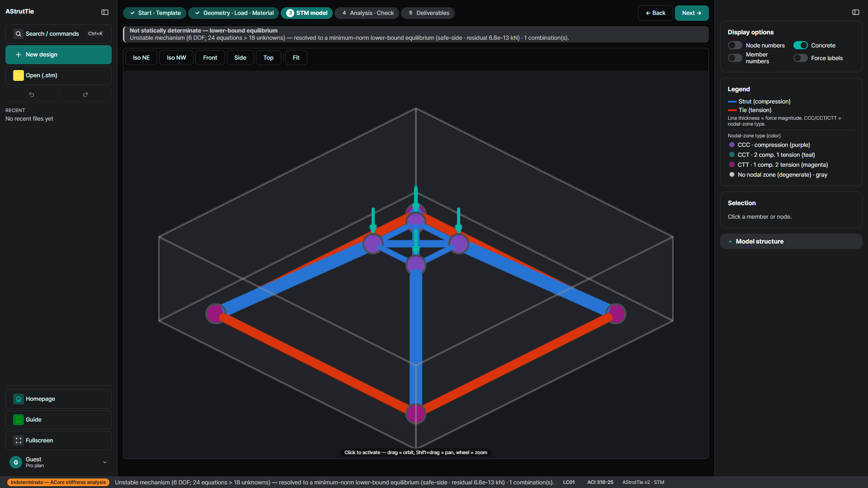This screenshot has width=868, height=488.
Task: Switch to Side view
Action: coord(240,58)
